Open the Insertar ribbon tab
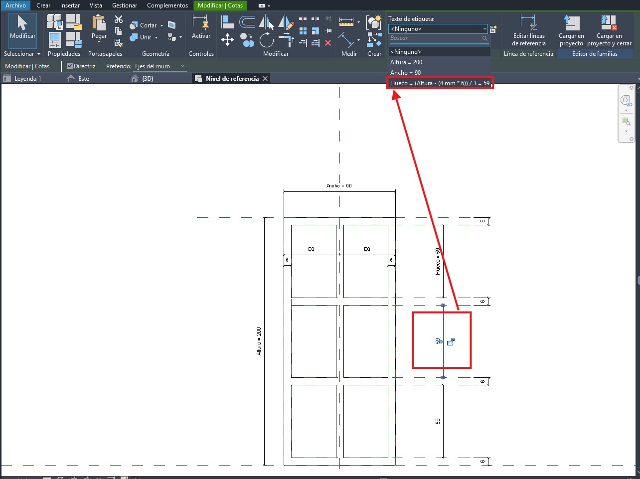The image size is (640, 479). pos(70,5)
